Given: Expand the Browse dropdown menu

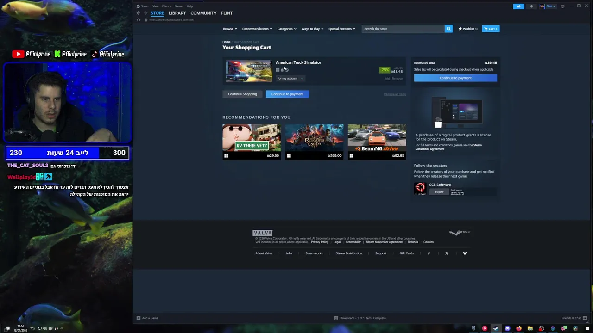Looking at the screenshot, I should pos(230,29).
